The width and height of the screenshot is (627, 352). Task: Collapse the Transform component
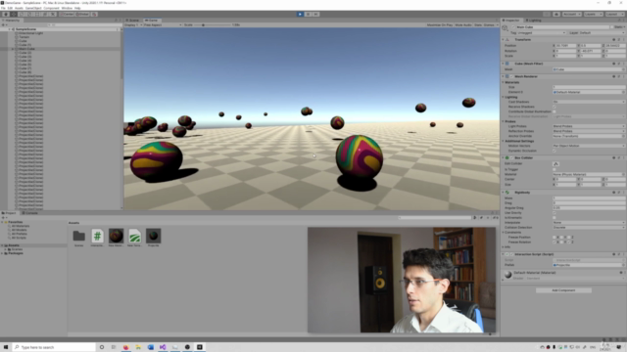pyautogui.click(x=504, y=39)
